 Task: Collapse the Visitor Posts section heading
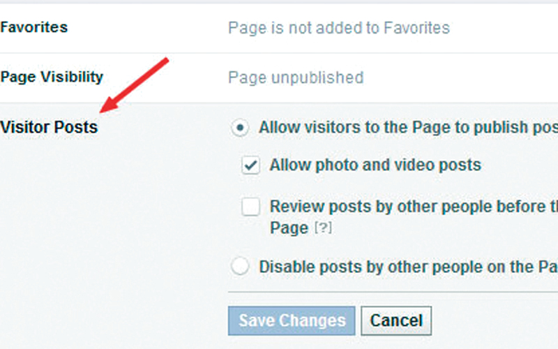coord(49,128)
